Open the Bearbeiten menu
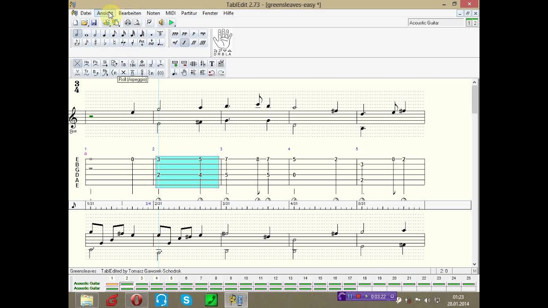548x308 pixels. point(130,13)
